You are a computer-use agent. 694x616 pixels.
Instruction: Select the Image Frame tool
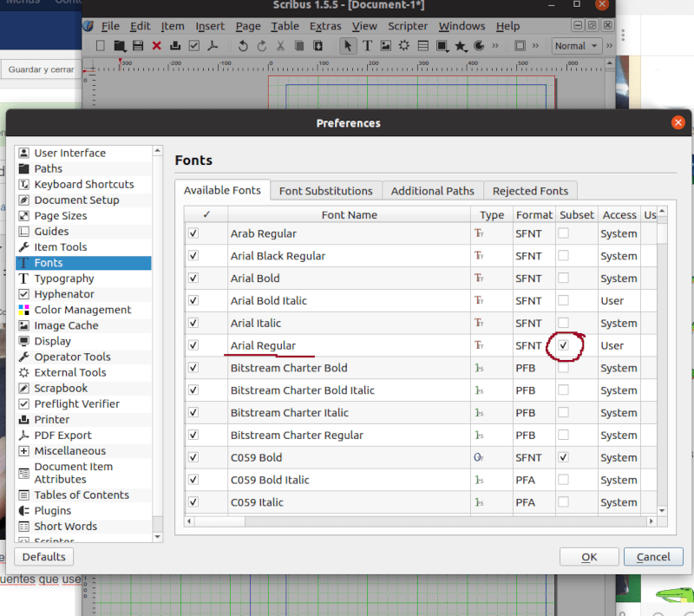[x=385, y=46]
